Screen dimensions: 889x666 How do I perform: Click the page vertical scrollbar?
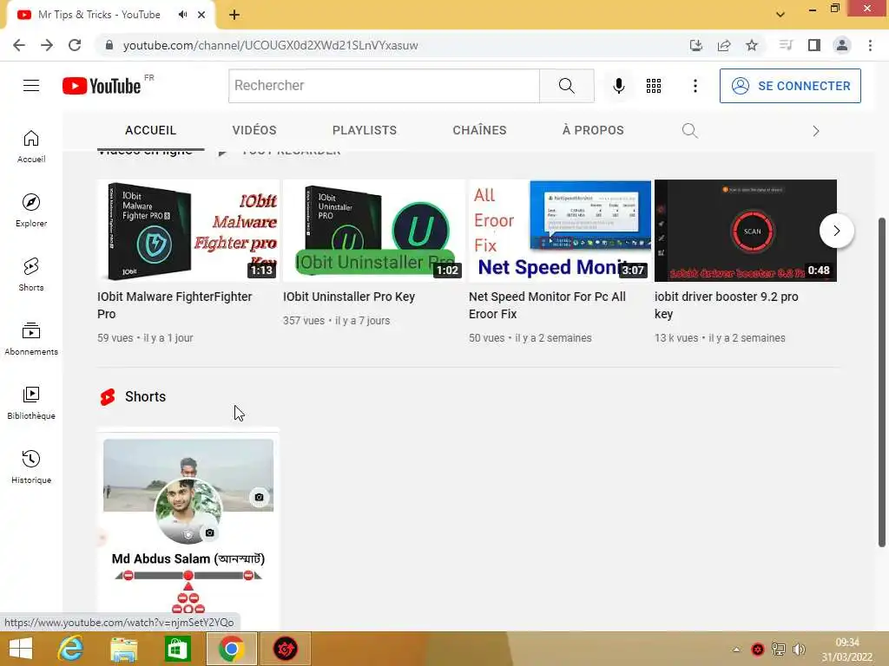coord(882,382)
